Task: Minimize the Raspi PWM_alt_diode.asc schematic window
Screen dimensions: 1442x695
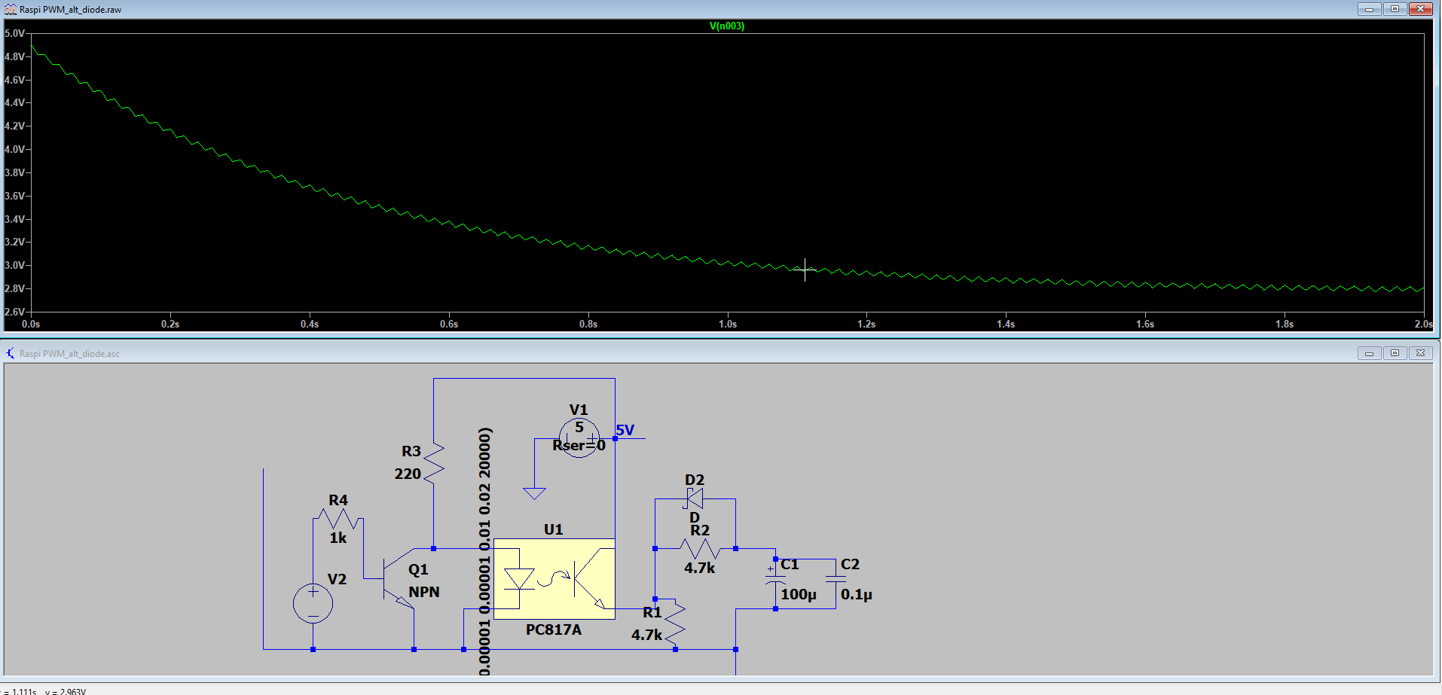Action: 1369,353
